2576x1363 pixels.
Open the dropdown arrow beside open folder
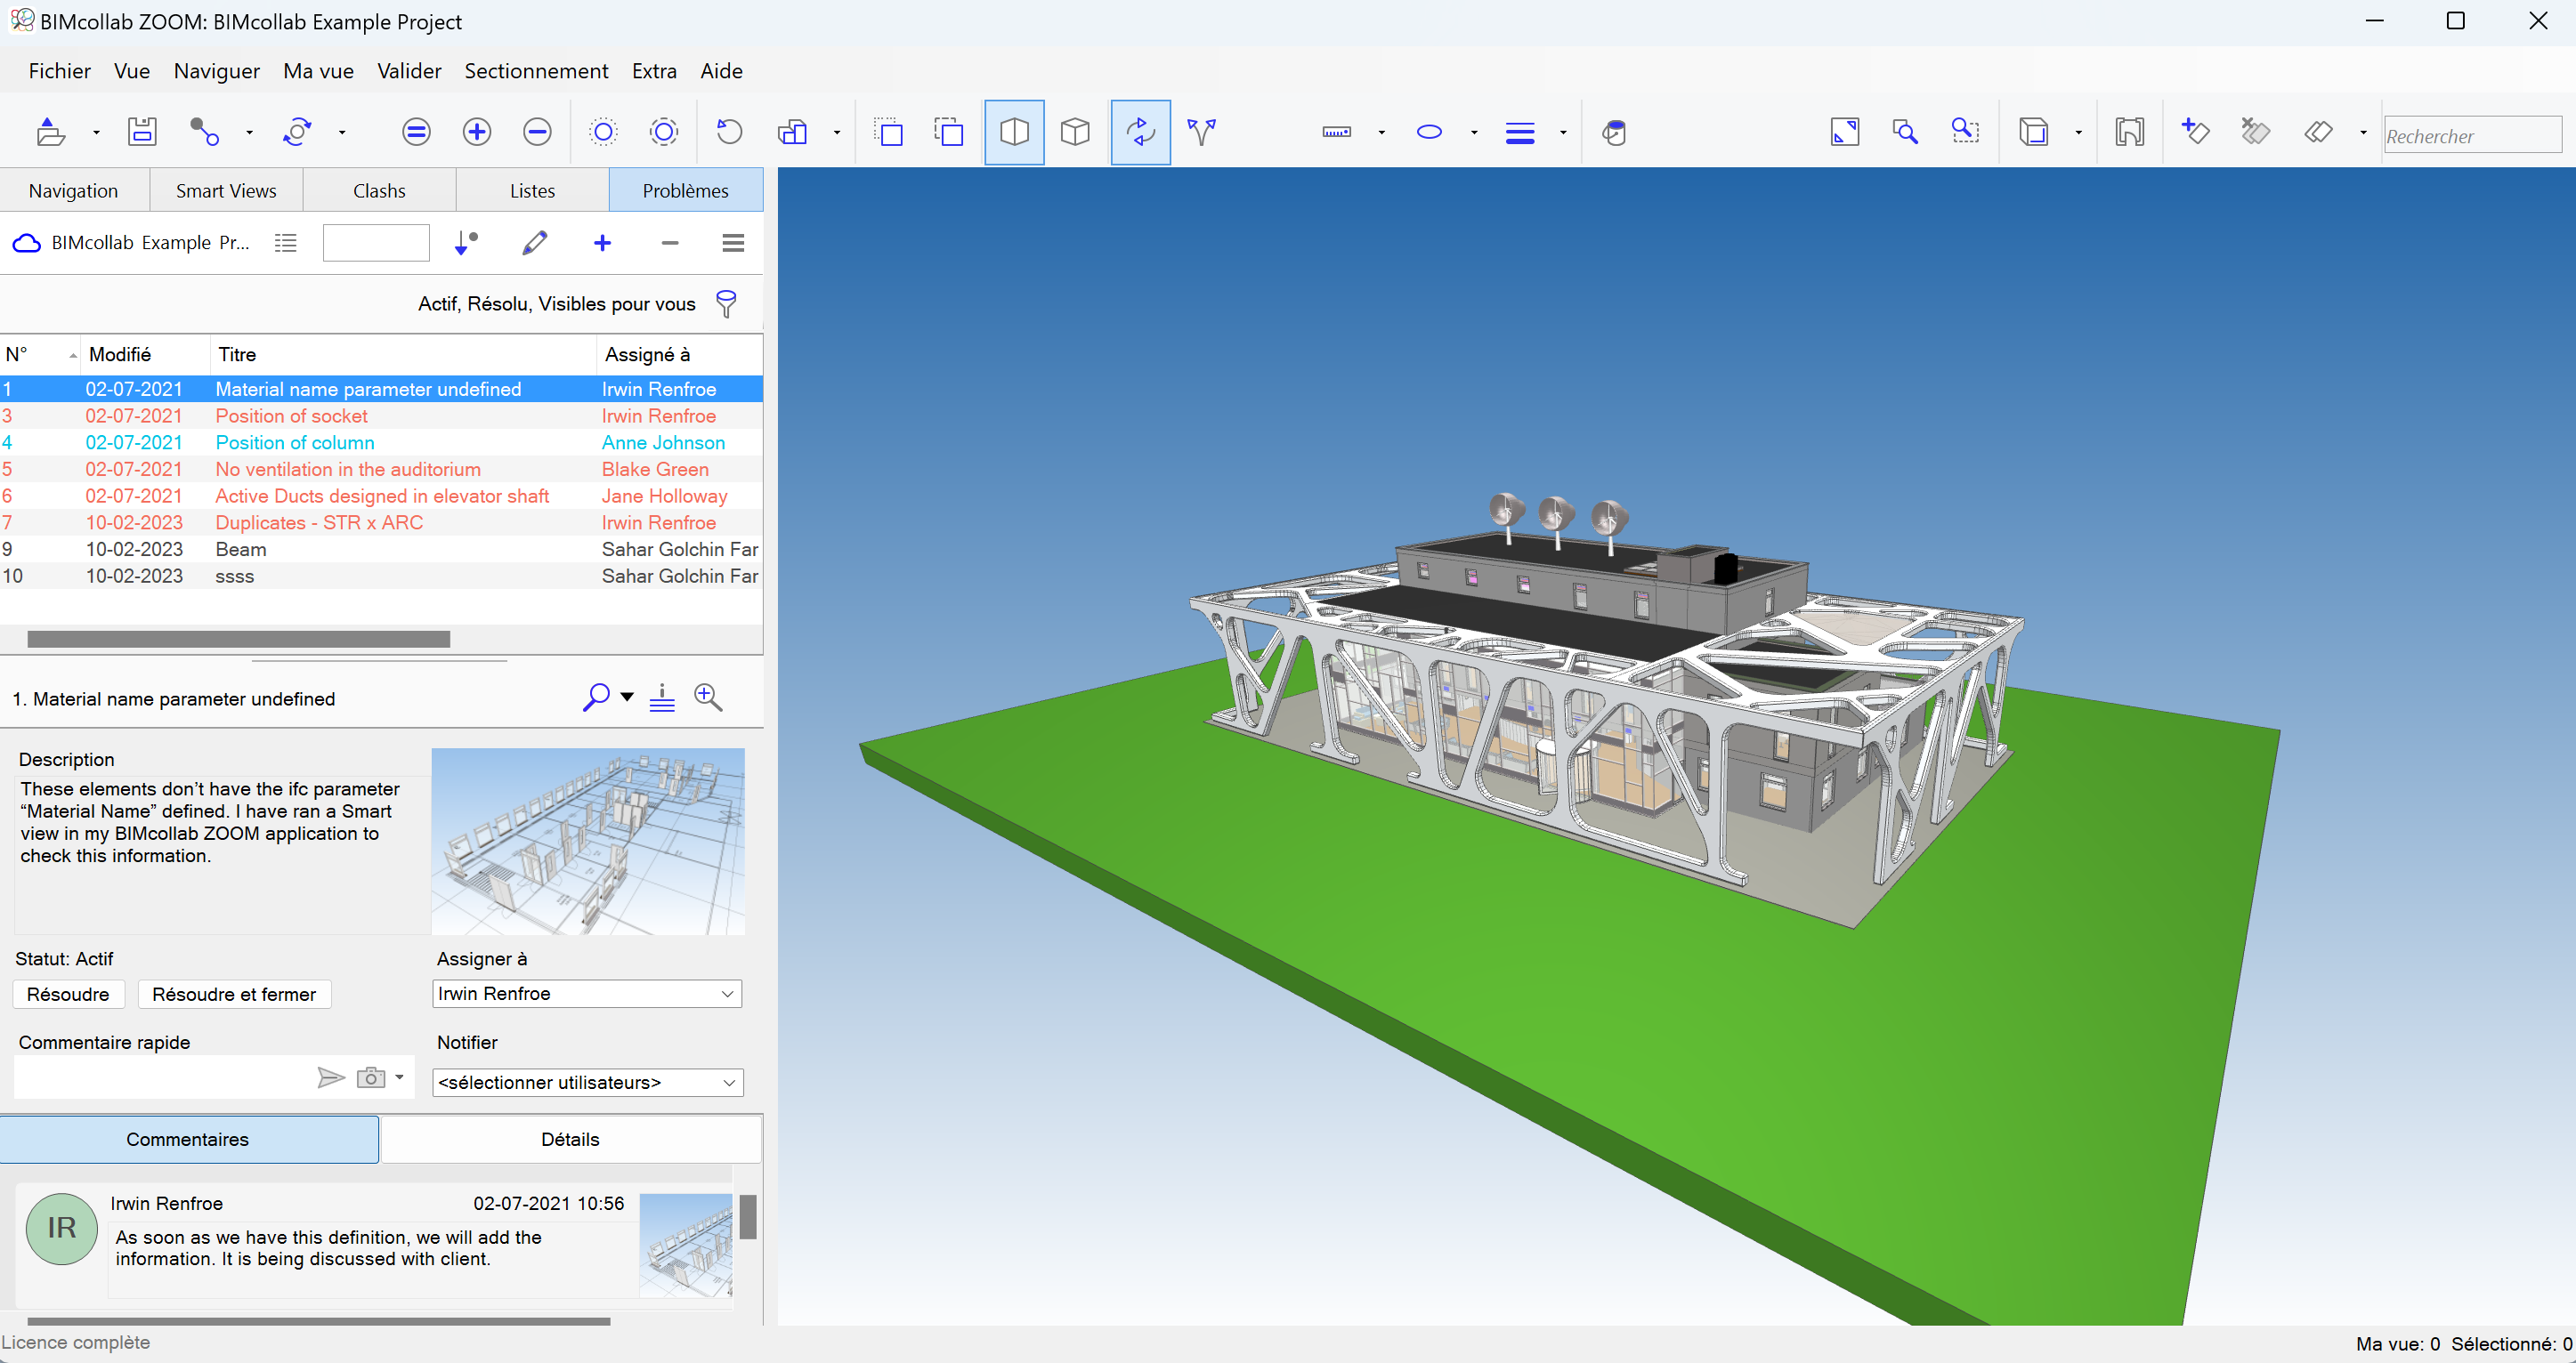point(96,132)
